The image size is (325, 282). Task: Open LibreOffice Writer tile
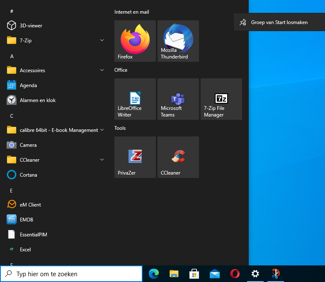click(135, 99)
